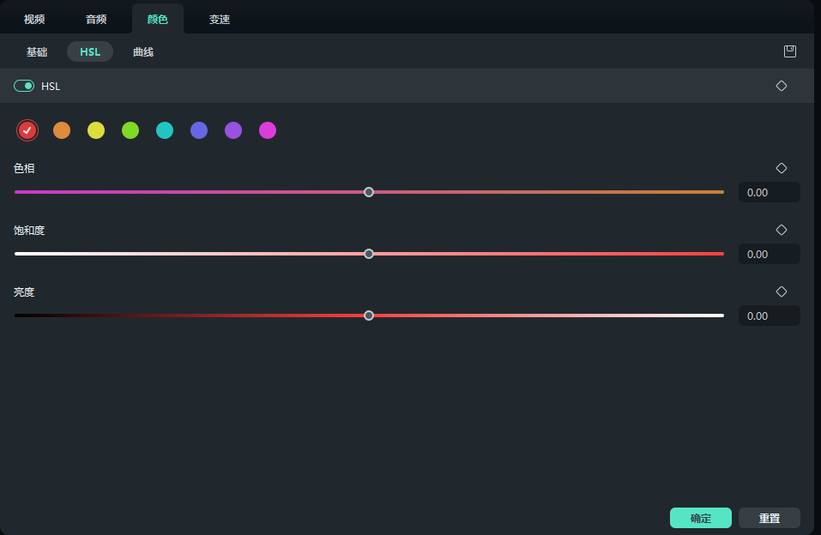The height and width of the screenshot is (535, 821).
Task: Select the yellow color swatch
Action: 96,130
